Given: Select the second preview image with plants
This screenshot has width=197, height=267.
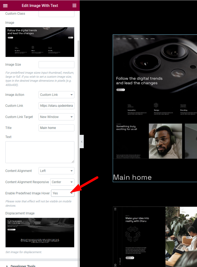Looking at the screenshot, I should (155, 237).
